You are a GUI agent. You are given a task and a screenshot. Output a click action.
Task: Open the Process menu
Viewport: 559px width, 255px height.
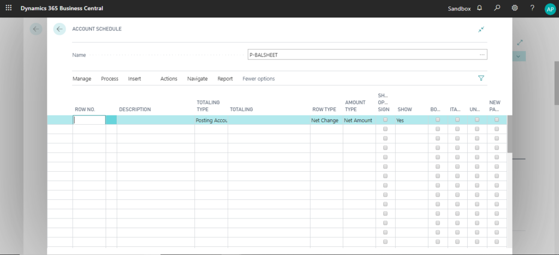pyautogui.click(x=109, y=78)
